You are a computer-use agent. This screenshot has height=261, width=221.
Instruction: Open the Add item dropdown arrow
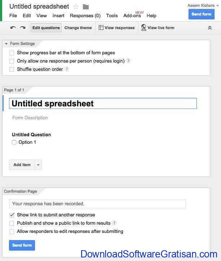[x=38, y=165]
